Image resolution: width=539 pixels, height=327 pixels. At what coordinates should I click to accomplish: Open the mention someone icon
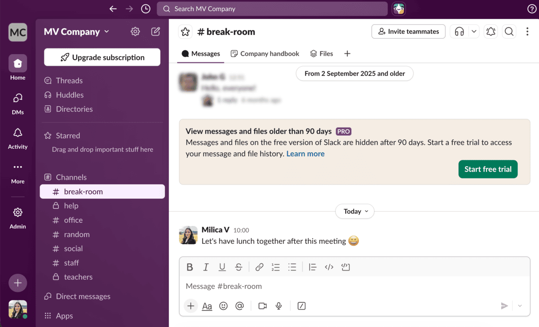coord(239,306)
